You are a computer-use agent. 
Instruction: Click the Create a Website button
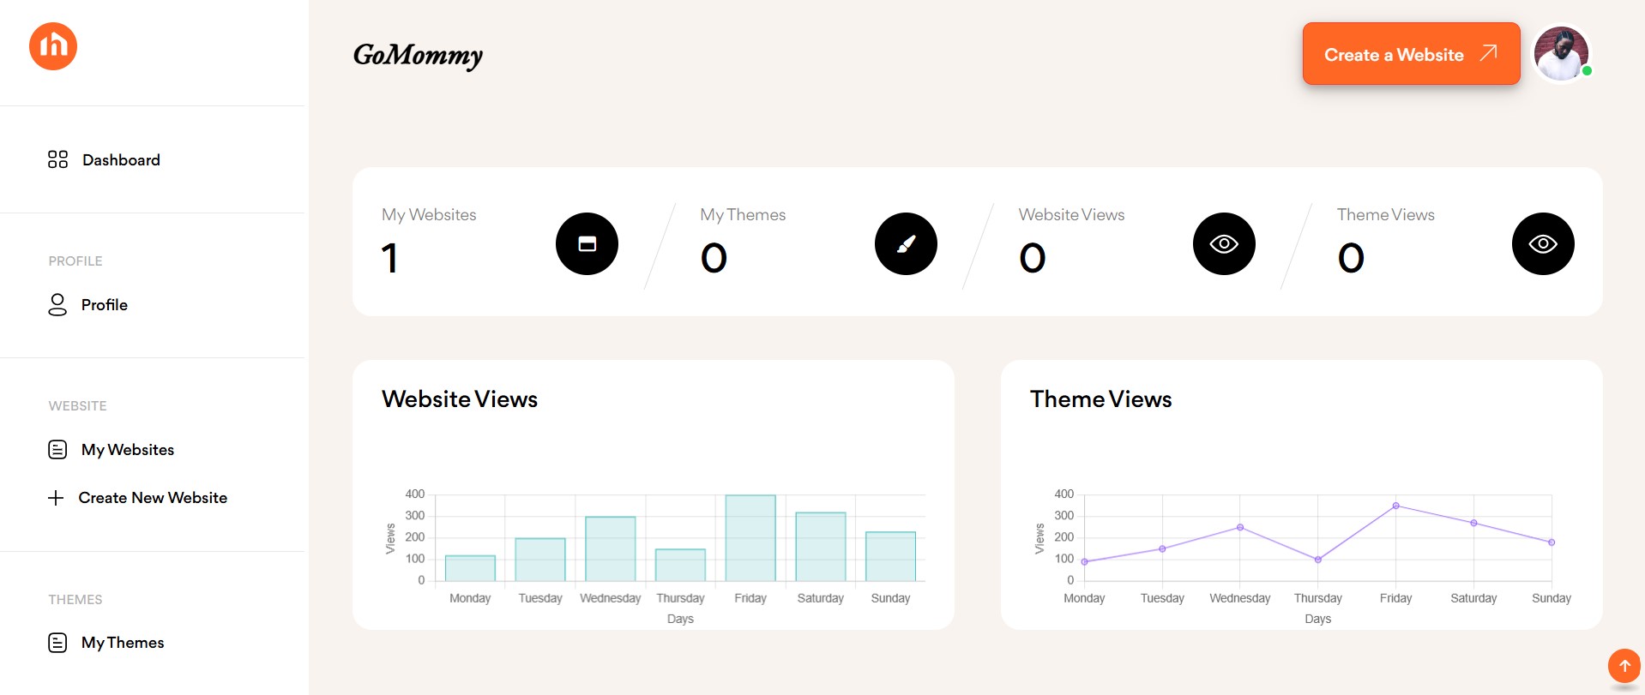pyautogui.click(x=1411, y=54)
